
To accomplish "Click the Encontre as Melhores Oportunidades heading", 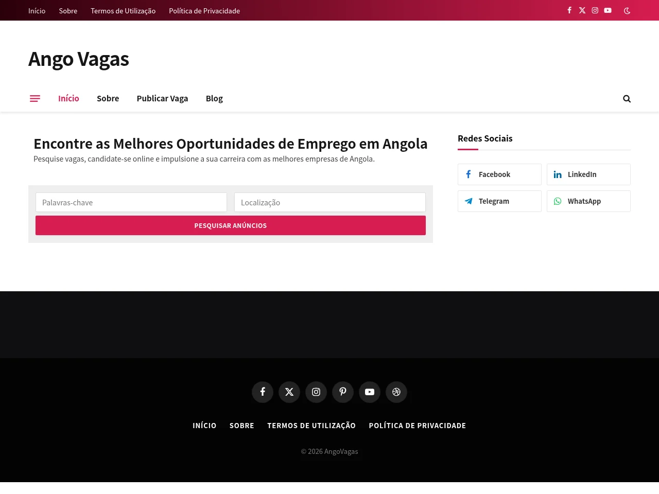I will click(x=231, y=144).
